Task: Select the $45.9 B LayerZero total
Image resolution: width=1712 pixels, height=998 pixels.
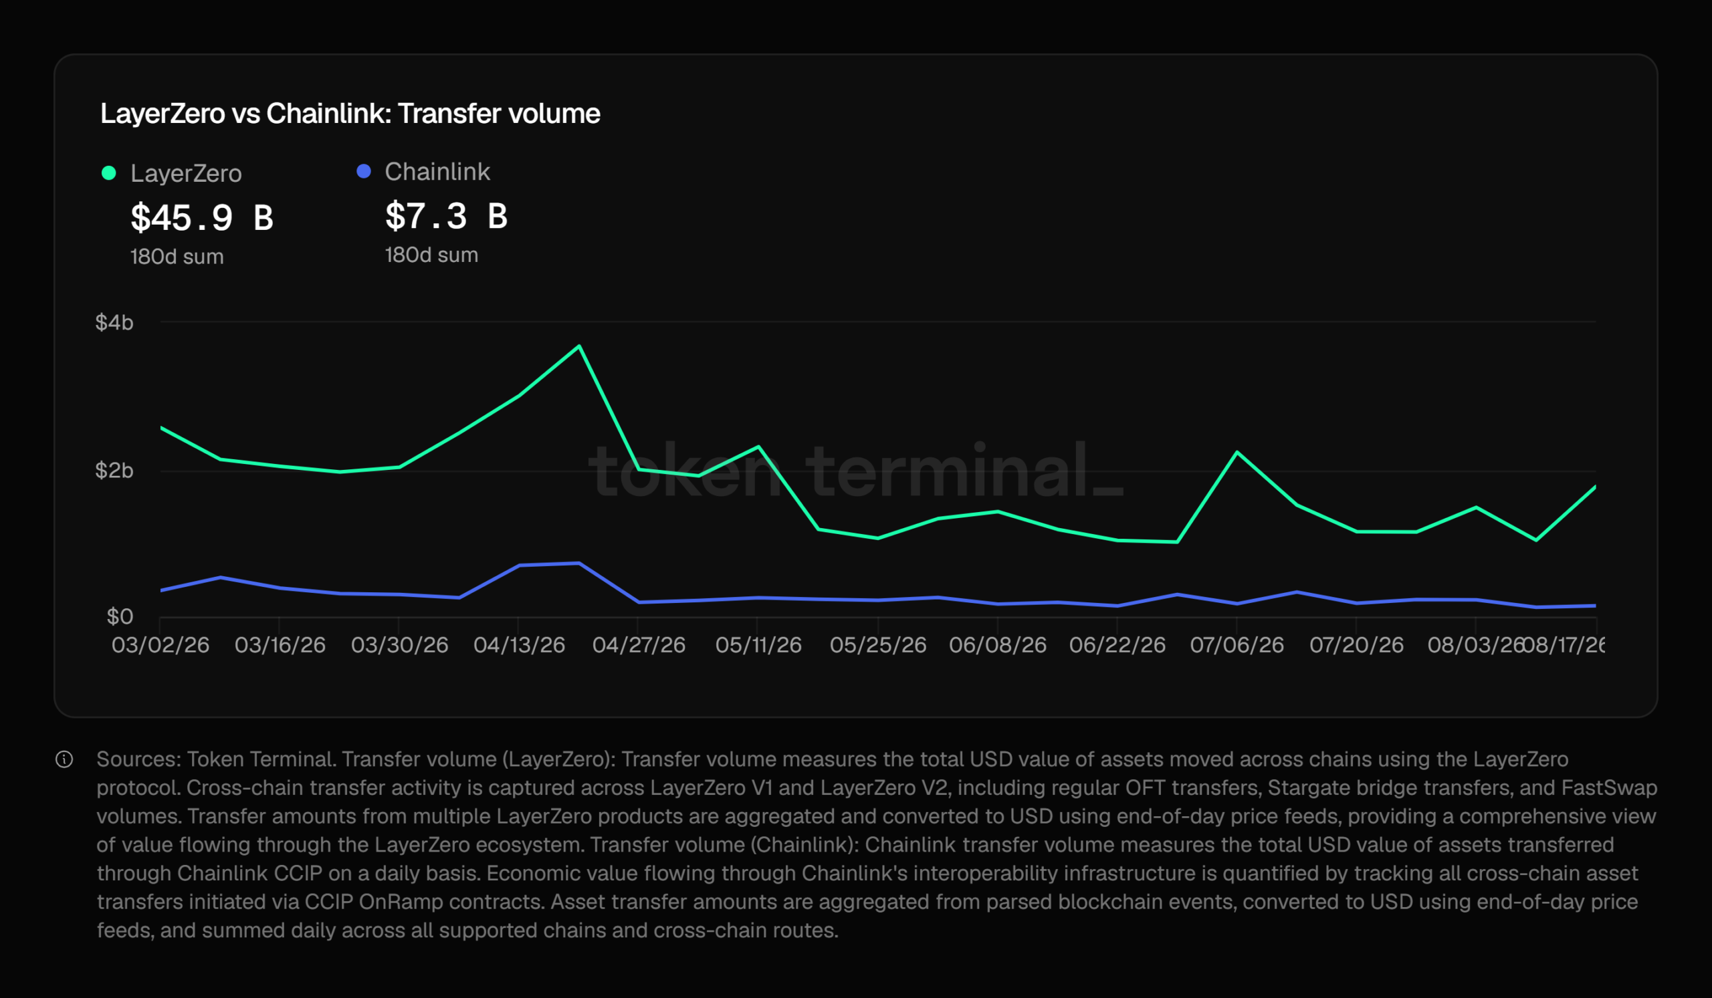Action: [202, 218]
